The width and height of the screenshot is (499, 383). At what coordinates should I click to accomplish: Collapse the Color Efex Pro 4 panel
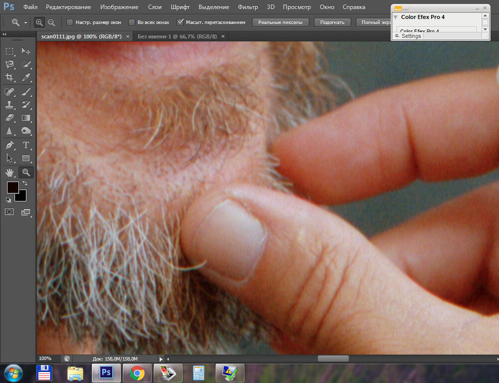(396, 17)
